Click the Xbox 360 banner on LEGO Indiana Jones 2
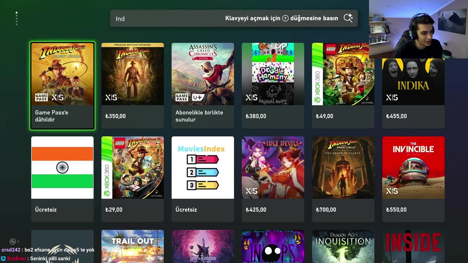 click(106, 168)
